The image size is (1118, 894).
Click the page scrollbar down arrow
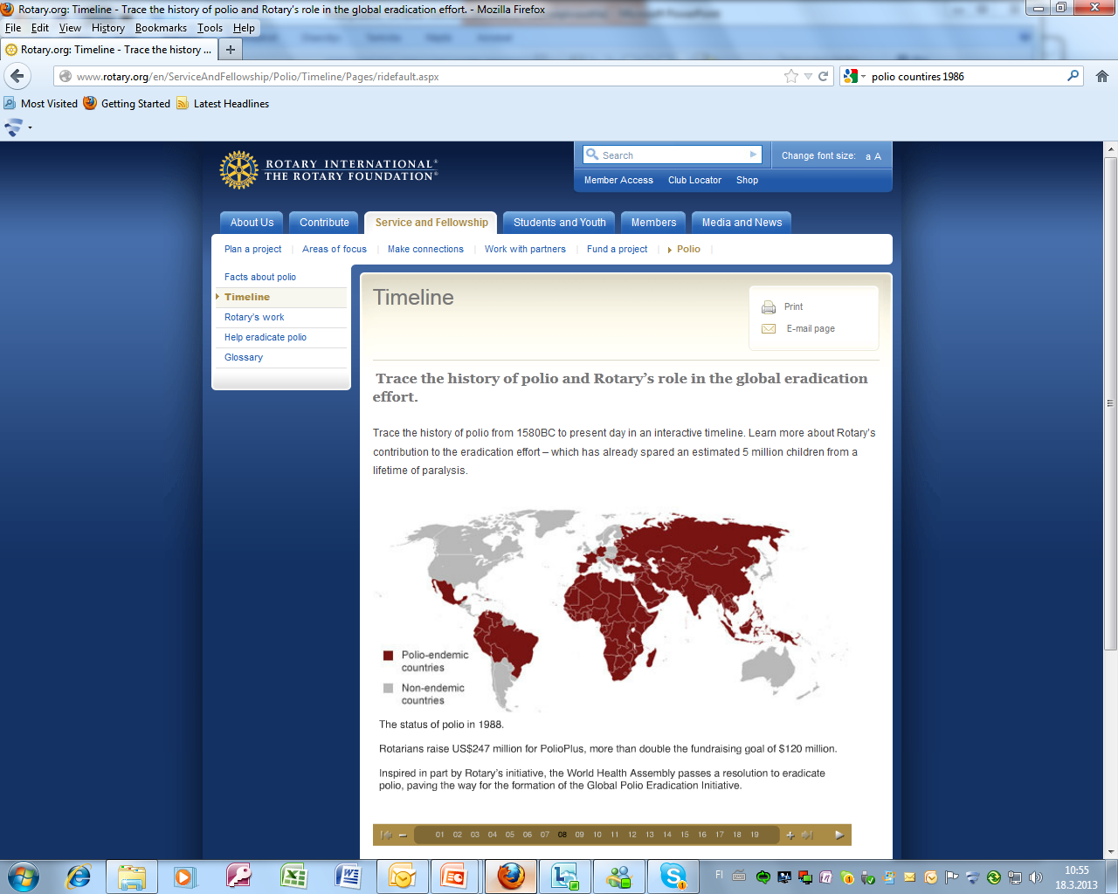(1111, 851)
